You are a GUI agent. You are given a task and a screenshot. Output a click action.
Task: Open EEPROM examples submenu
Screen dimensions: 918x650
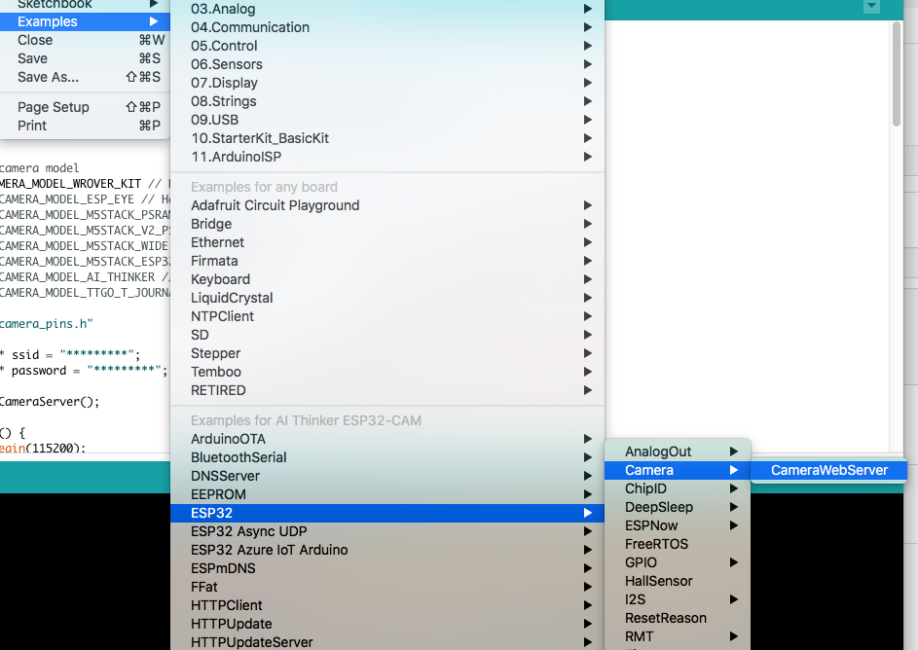click(x=387, y=494)
